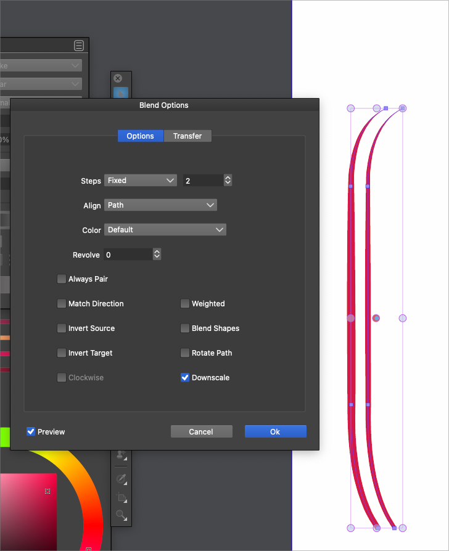Enable the Blend Shapes checkbox
The width and height of the screenshot is (449, 551).
[x=185, y=329]
